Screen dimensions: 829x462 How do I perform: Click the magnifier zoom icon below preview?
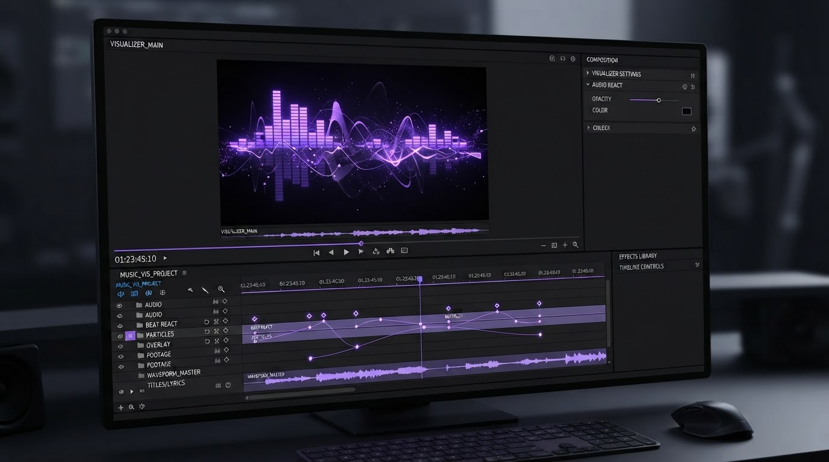click(x=575, y=245)
